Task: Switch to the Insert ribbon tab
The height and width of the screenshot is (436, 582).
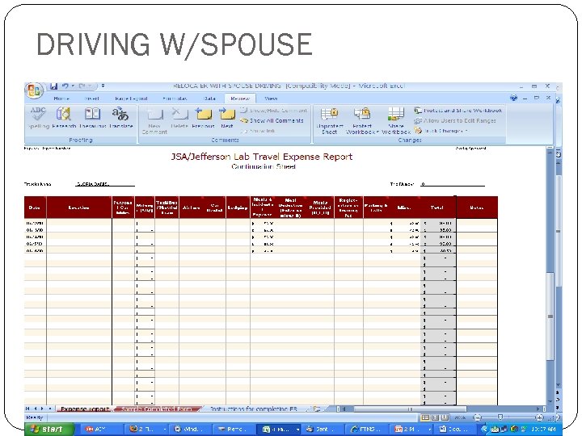Action: [91, 99]
